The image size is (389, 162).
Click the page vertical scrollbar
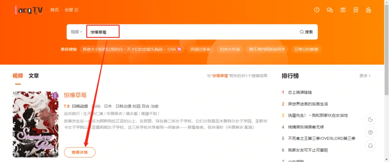[x=387, y=50]
